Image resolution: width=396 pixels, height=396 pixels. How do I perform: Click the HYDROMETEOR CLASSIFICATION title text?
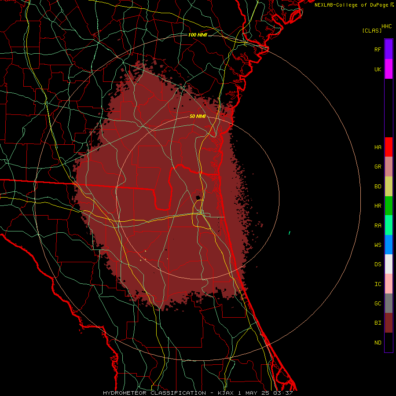coord(154,393)
